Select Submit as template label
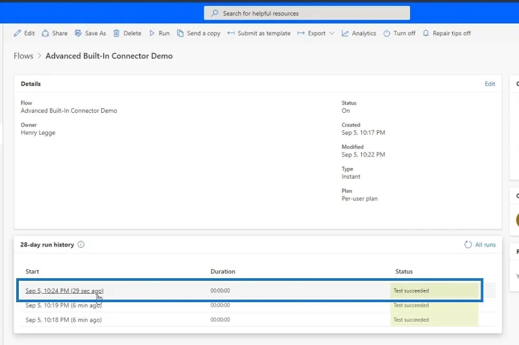This screenshot has width=519, height=345. pyautogui.click(x=264, y=34)
